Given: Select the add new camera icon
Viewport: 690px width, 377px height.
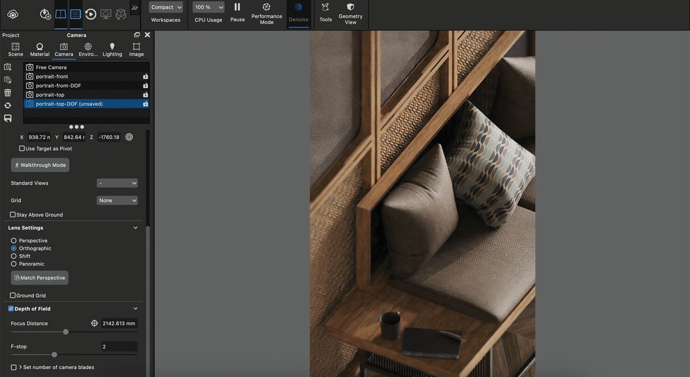Looking at the screenshot, I should (x=8, y=67).
